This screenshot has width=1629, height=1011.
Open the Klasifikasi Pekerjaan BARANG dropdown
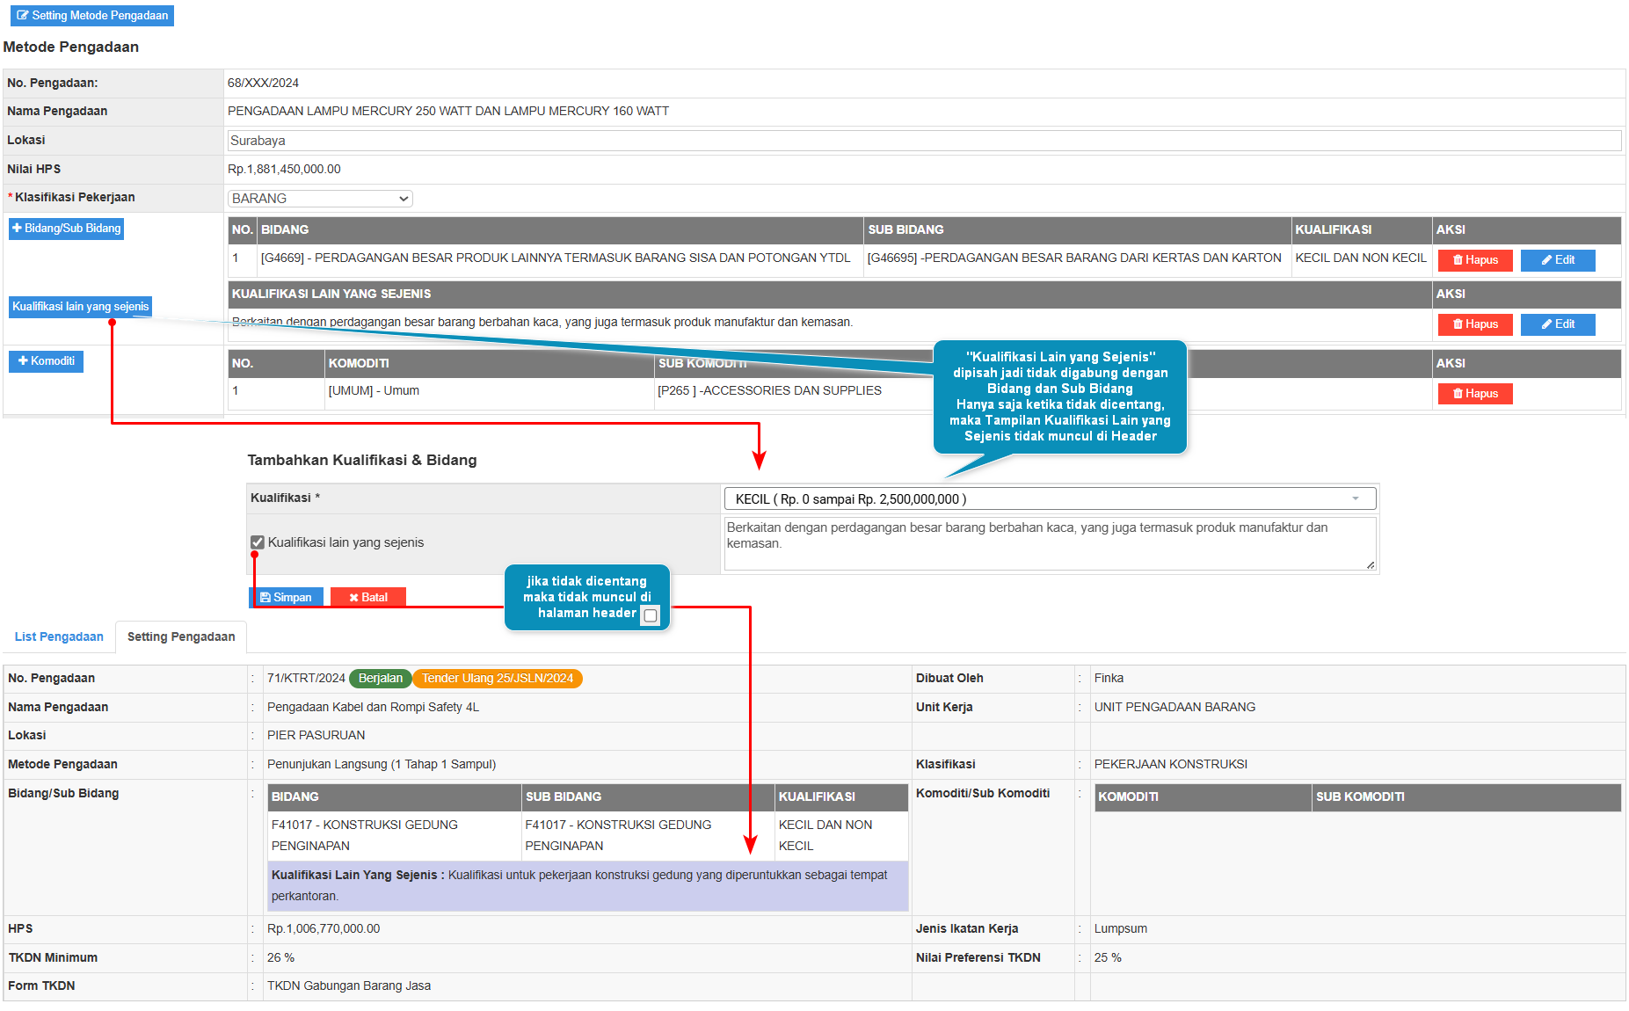320,199
